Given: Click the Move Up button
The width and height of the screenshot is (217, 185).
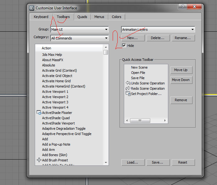Looking at the screenshot, I should click(x=180, y=70).
